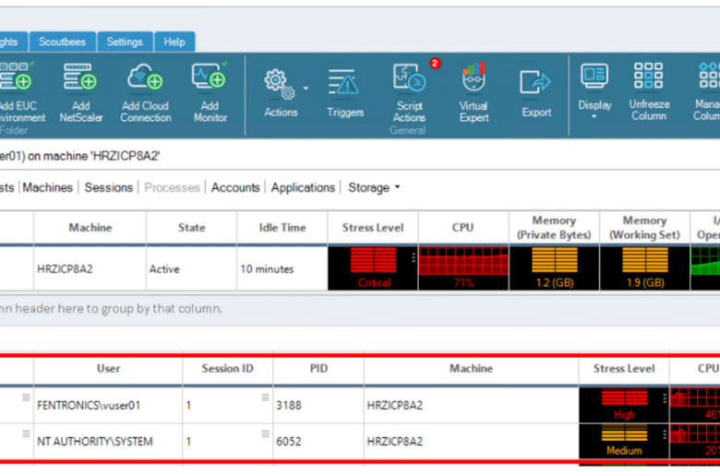The height and width of the screenshot is (476, 720).
Task: Select the greyed Processes view
Action: 173,188
